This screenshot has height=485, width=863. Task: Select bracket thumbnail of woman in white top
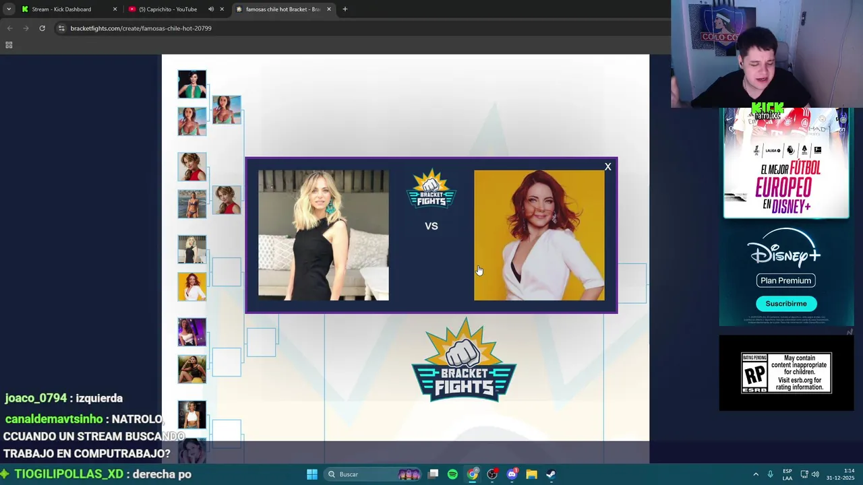(x=192, y=414)
